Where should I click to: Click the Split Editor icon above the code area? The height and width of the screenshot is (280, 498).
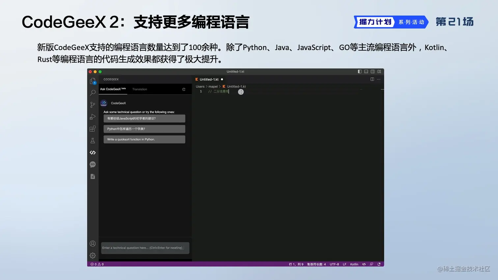[x=372, y=79]
